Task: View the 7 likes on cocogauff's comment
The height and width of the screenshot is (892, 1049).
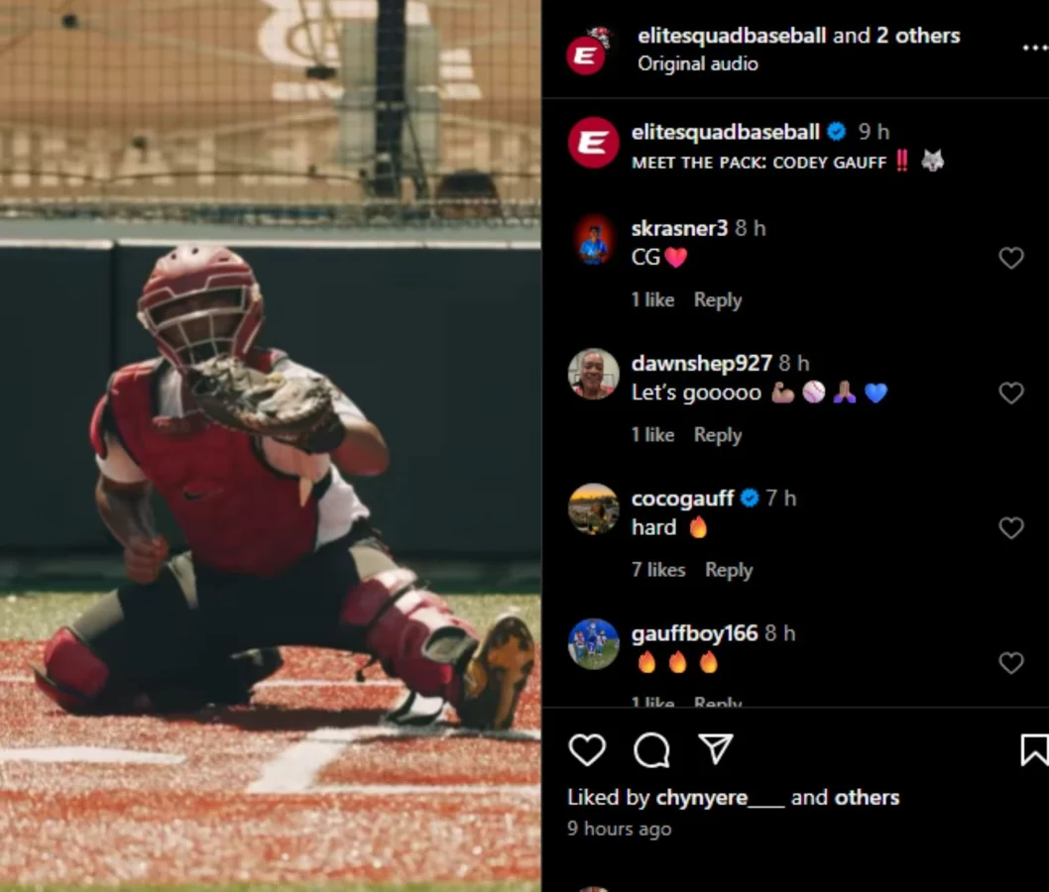Action: coord(658,570)
